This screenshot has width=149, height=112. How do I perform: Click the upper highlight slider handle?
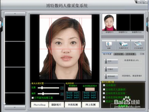pos(42,88)
